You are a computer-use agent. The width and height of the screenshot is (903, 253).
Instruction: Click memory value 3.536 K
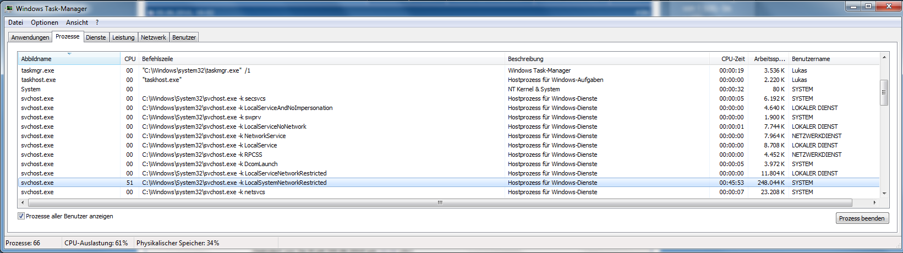pyautogui.click(x=774, y=70)
